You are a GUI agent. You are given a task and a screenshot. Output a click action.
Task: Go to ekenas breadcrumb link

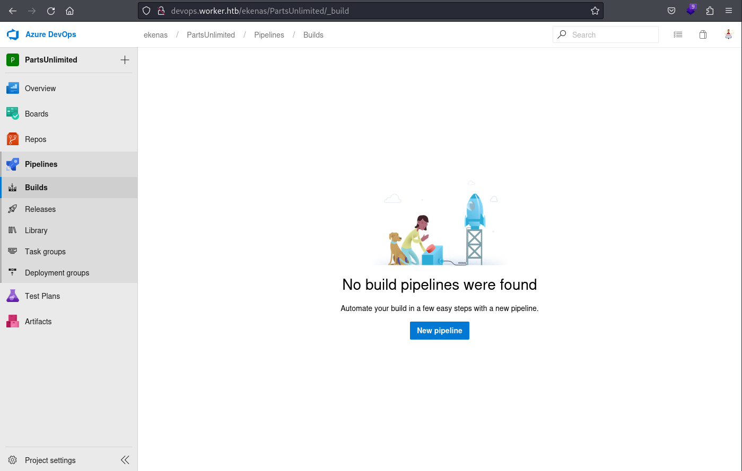point(155,35)
